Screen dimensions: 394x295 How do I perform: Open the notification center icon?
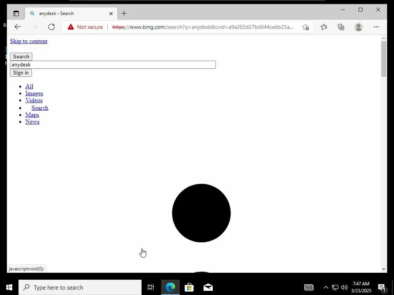(382, 287)
